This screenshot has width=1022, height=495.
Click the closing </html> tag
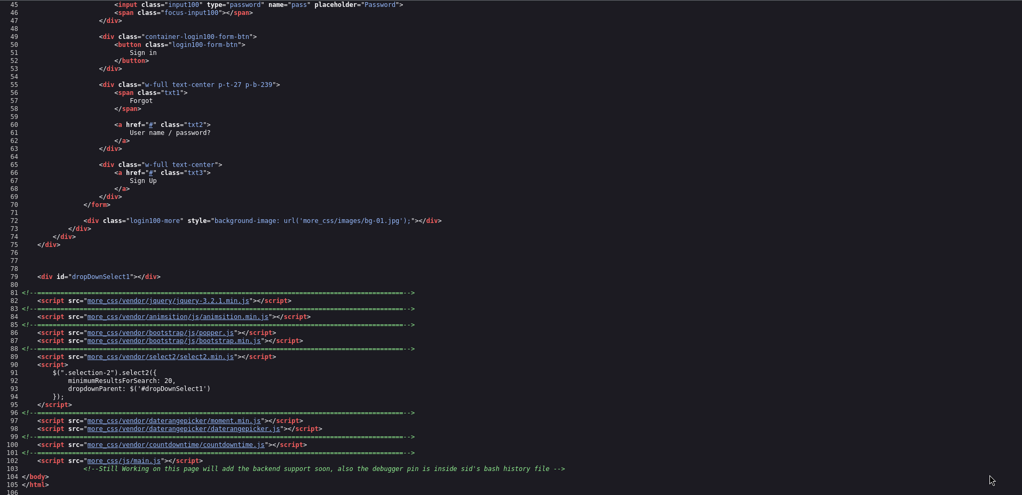35,485
